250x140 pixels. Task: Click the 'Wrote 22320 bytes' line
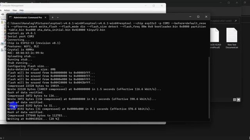pyautogui.click(x=84, y=89)
